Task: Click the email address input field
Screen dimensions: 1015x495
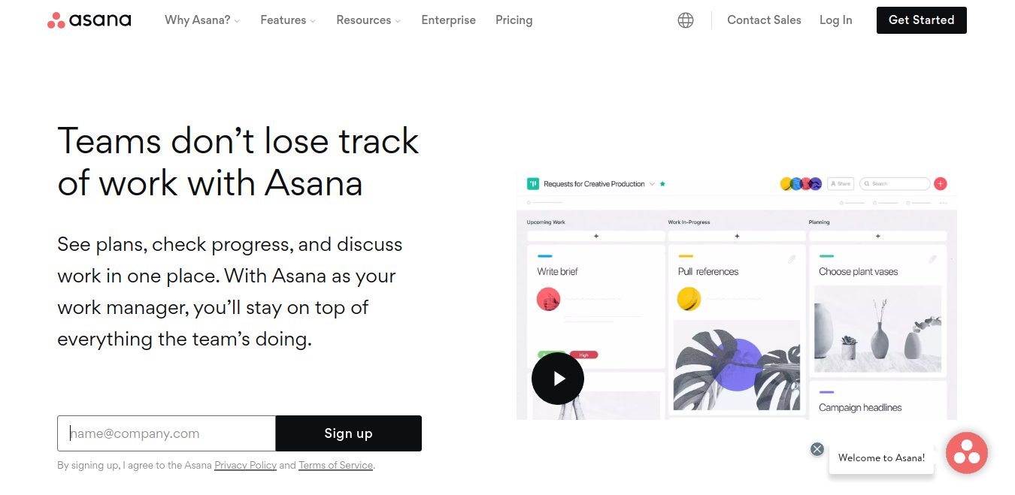Action: 167,433
